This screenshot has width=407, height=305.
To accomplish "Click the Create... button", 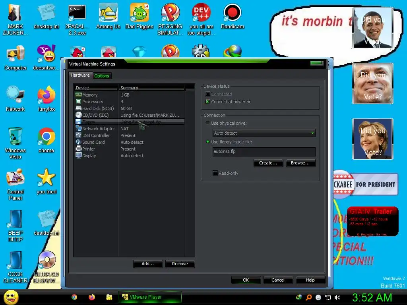I will pyautogui.click(x=268, y=163).
